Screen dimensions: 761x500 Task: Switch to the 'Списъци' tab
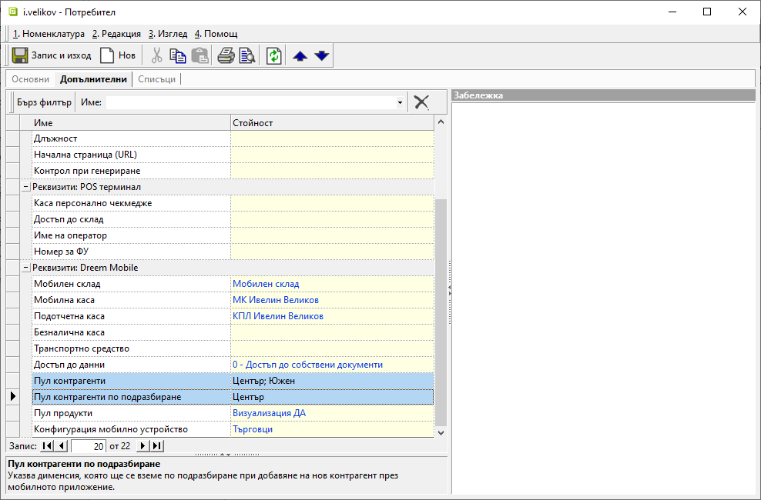157,79
